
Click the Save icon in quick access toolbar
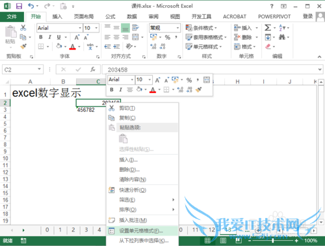(19, 6)
